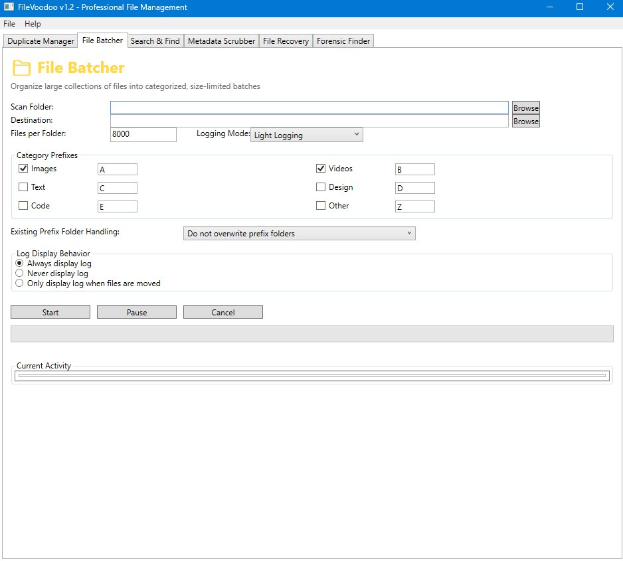Click the Pause button
The height and width of the screenshot is (561, 623).
click(x=136, y=311)
